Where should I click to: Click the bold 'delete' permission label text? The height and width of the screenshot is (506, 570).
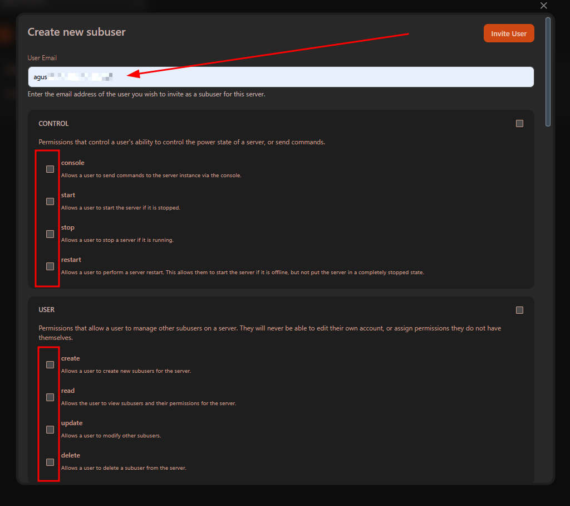click(71, 455)
